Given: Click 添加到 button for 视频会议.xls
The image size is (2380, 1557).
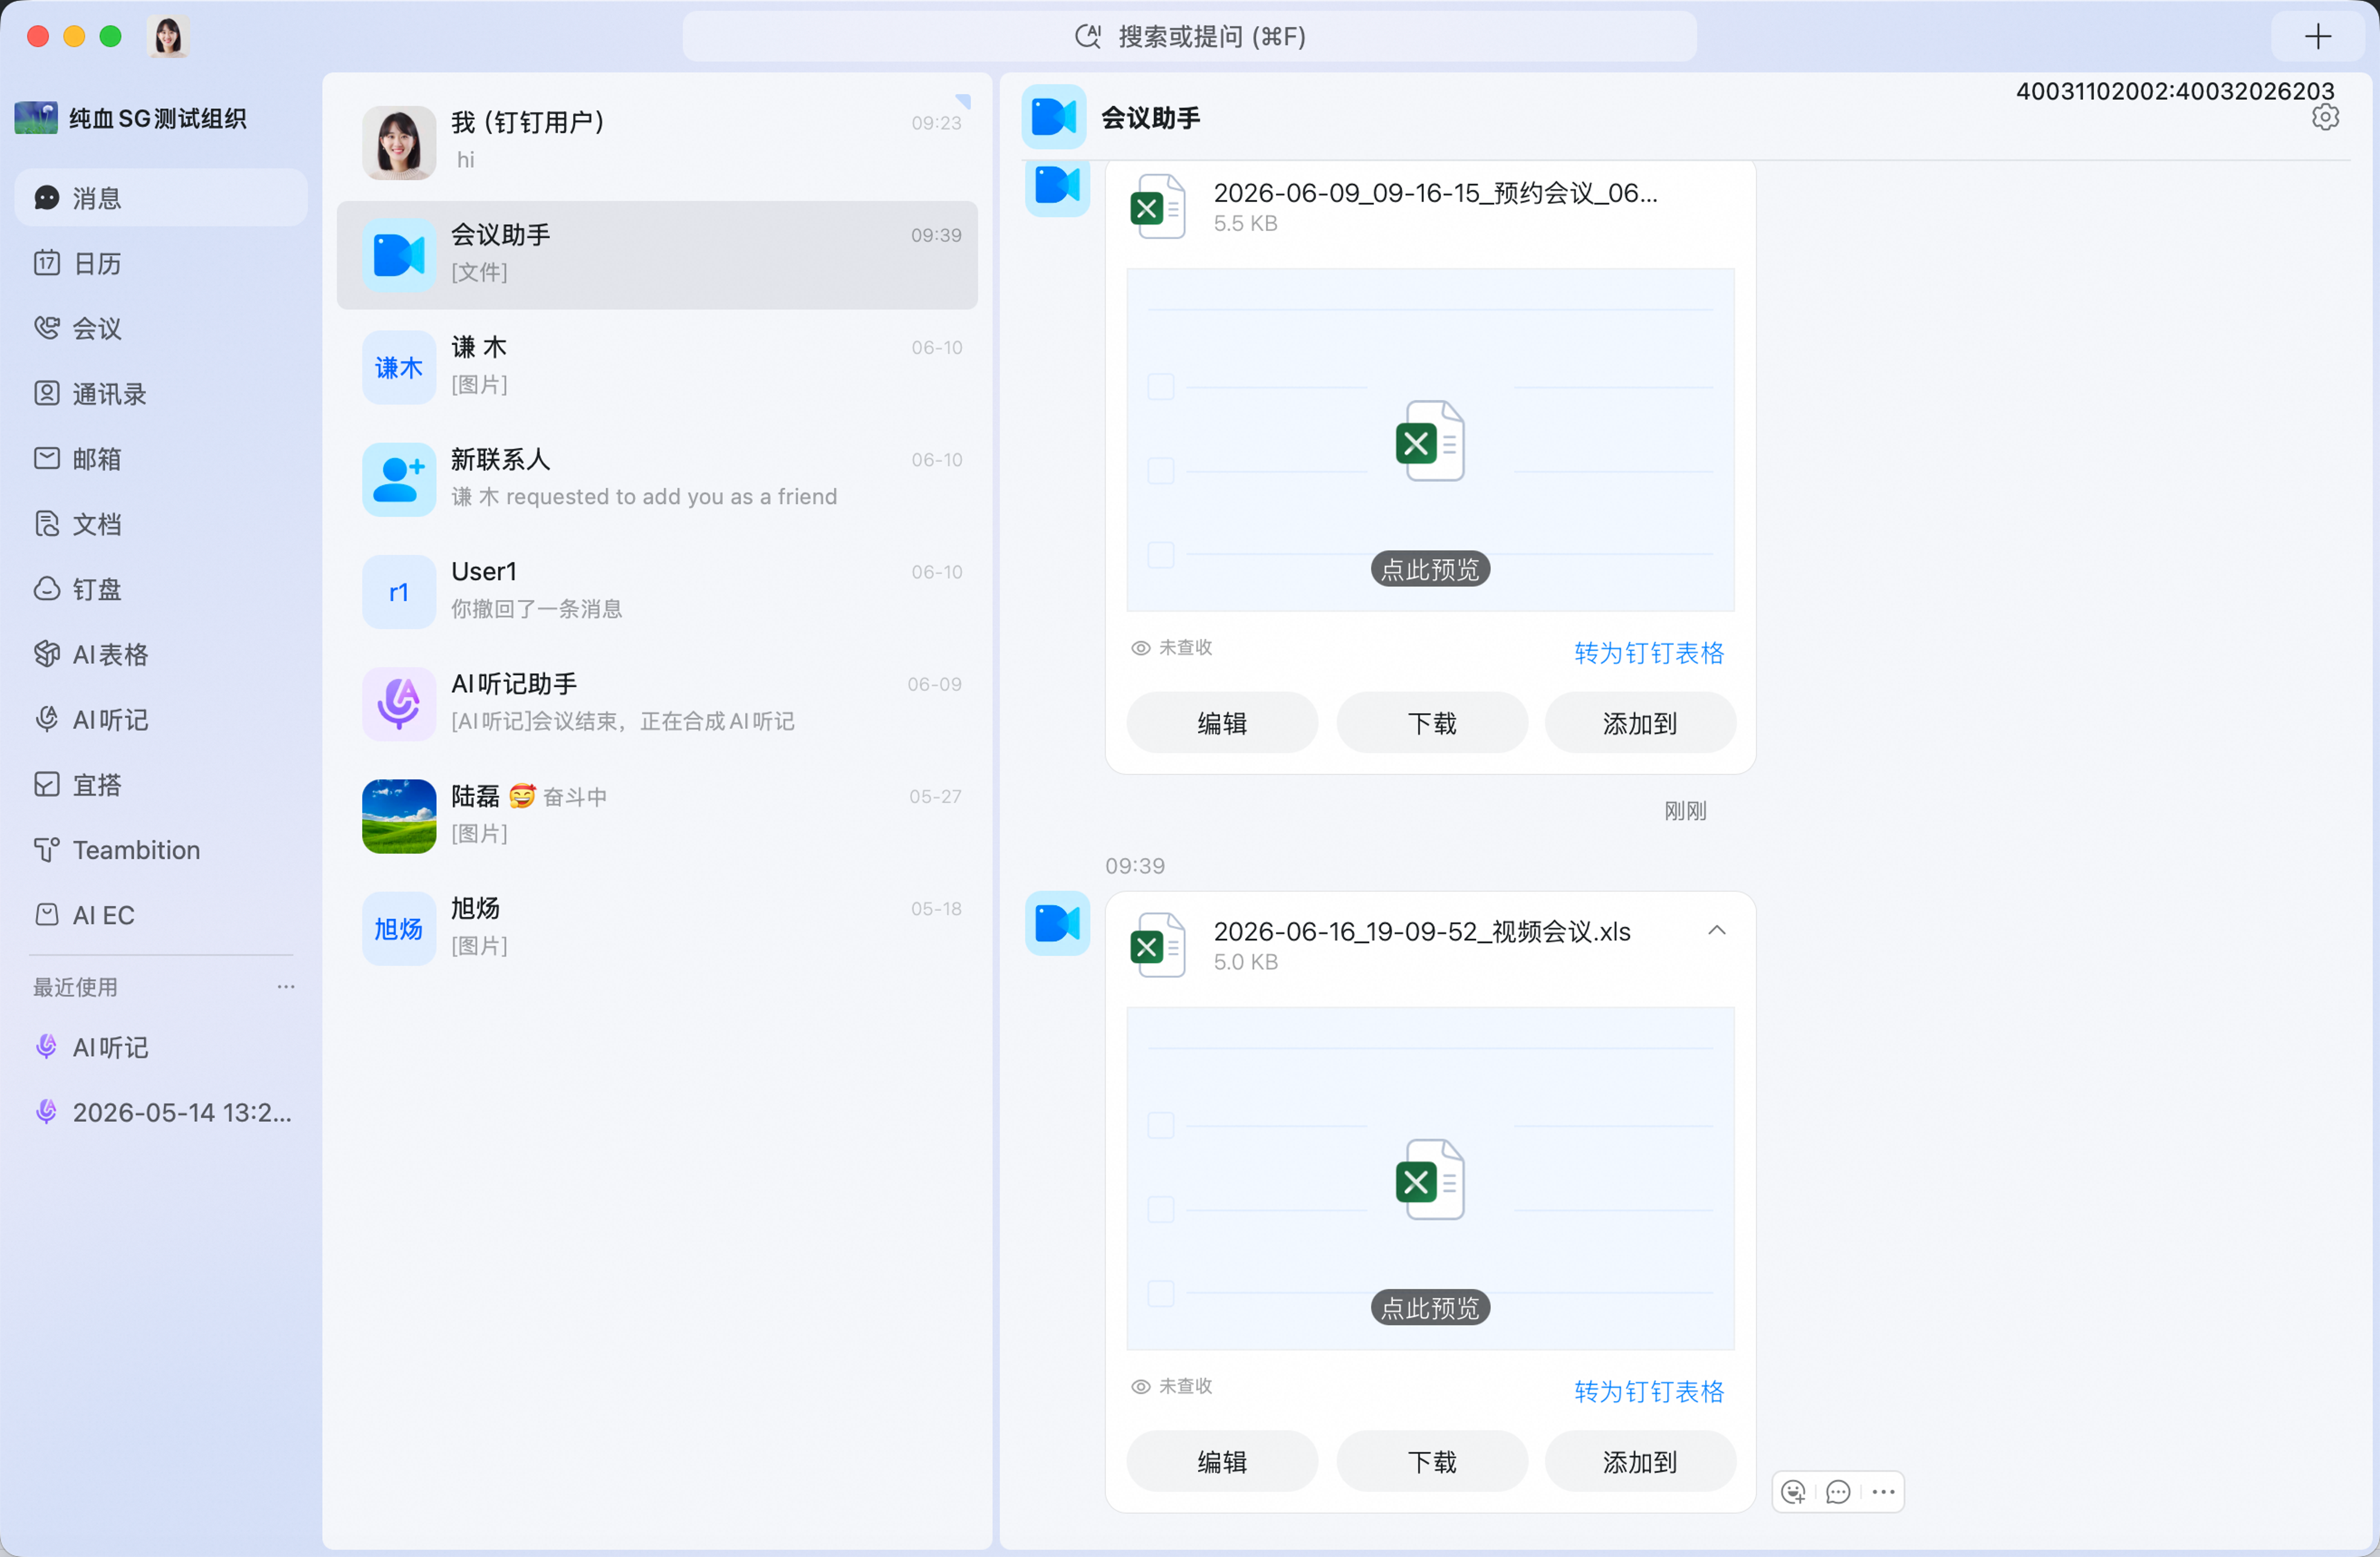Looking at the screenshot, I should tap(1640, 1461).
